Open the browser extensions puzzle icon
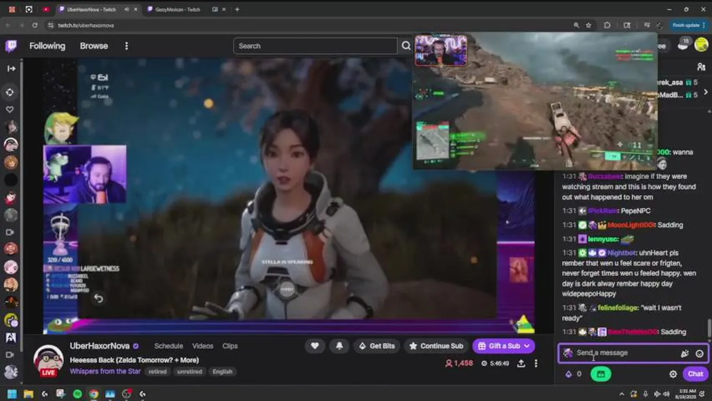The height and width of the screenshot is (401, 712). [607, 25]
